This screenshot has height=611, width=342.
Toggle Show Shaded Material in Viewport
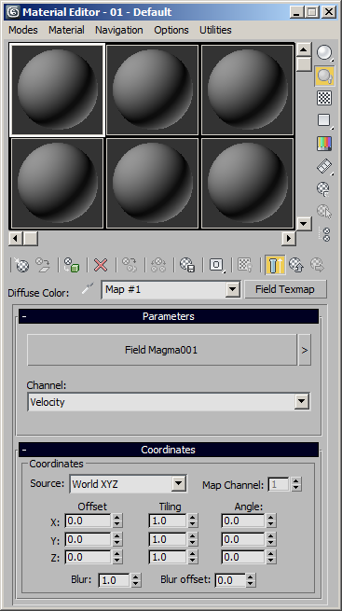click(245, 265)
